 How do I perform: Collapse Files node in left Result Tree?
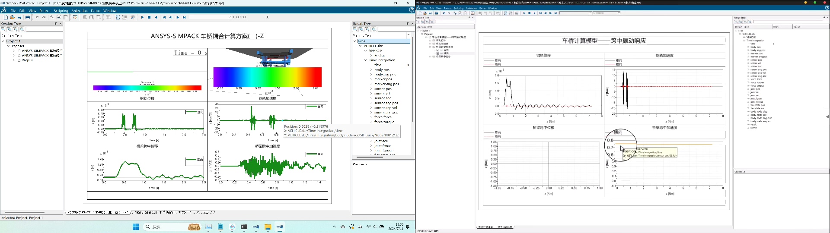point(355,41)
